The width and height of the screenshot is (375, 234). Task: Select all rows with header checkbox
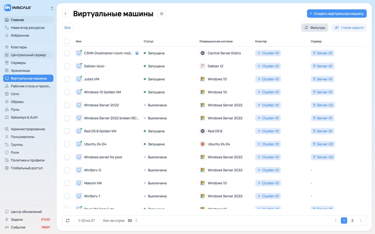tap(67, 41)
